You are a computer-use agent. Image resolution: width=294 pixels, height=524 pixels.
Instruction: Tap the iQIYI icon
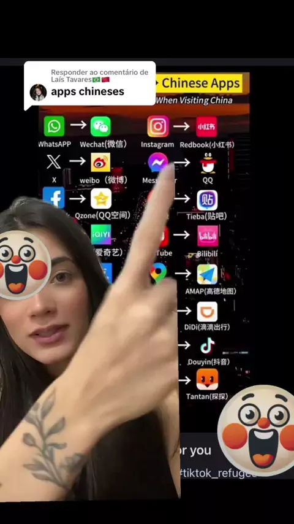point(101,234)
